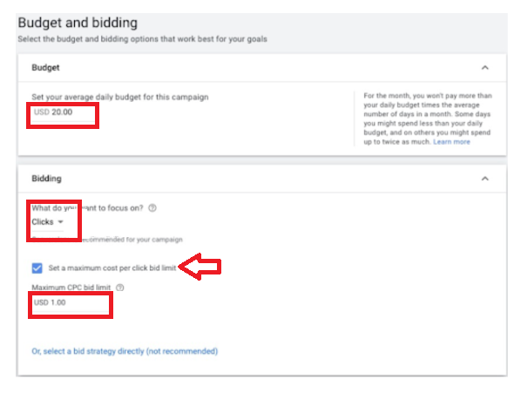528x393 pixels.
Task: Click the "Budget" section header title
Action: [x=45, y=68]
